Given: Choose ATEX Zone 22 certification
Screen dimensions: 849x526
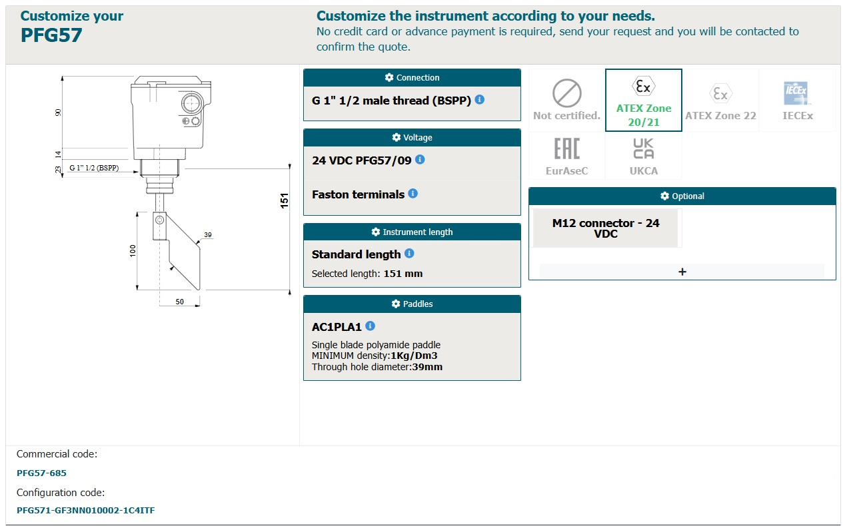Looking at the screenshot, I should 720,101.
